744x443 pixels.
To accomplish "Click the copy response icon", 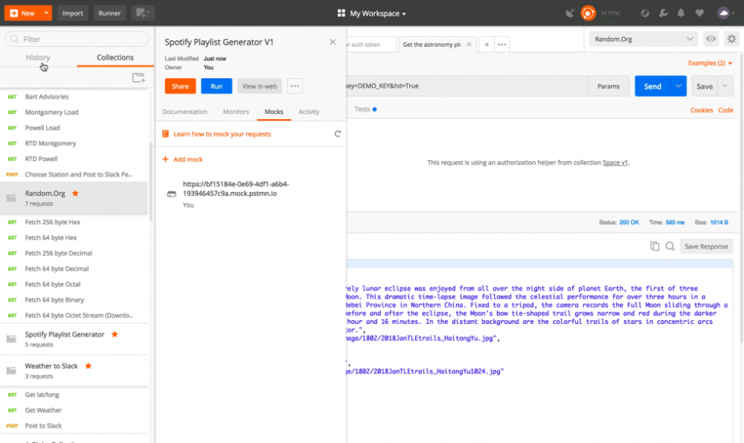I will pos(655,246).
